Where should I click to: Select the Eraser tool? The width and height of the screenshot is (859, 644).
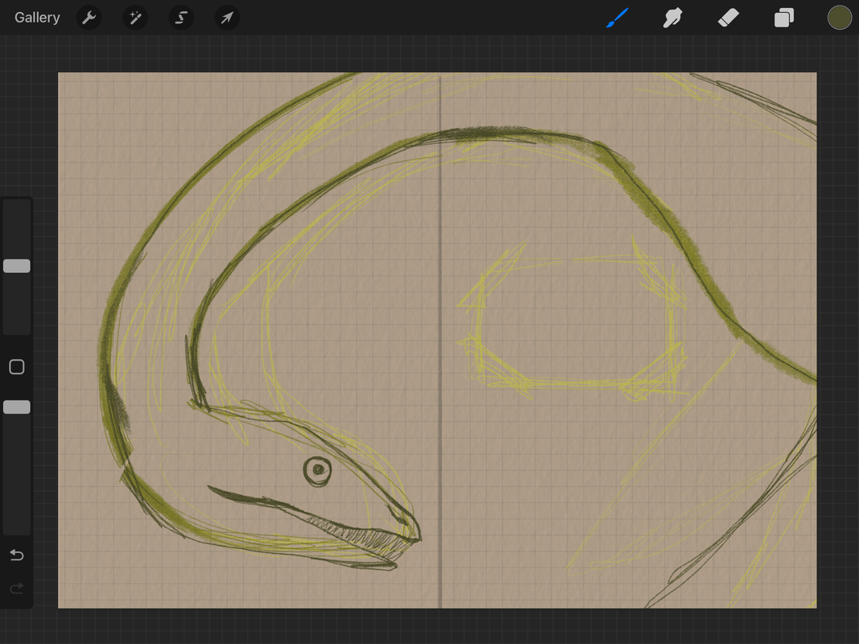(x=728, y=18)
